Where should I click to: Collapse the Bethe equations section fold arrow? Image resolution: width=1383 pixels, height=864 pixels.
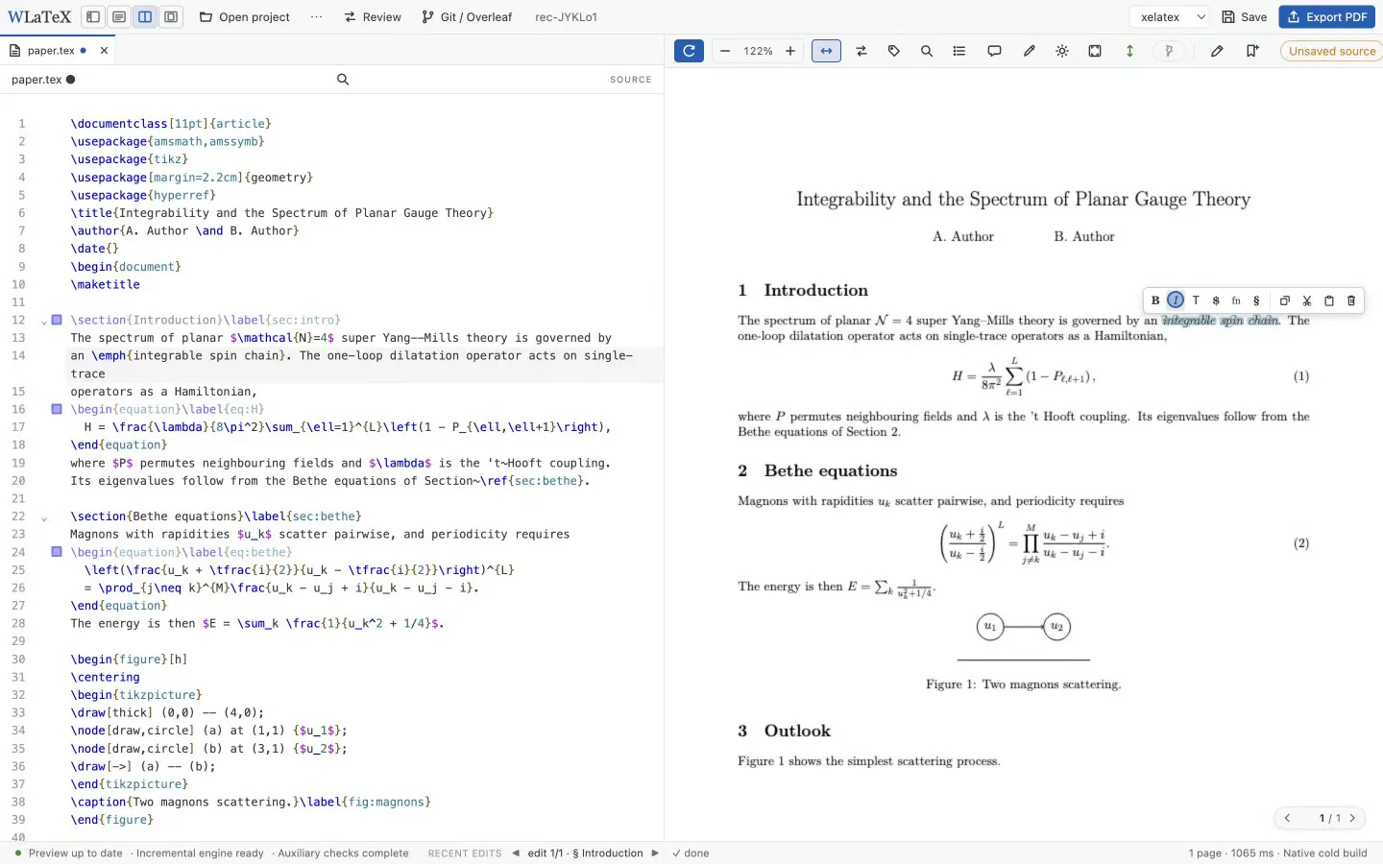44,518
